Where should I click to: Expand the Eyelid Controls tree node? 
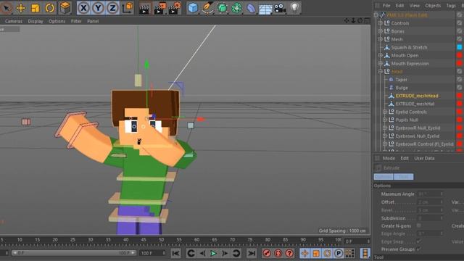[385, 112]
